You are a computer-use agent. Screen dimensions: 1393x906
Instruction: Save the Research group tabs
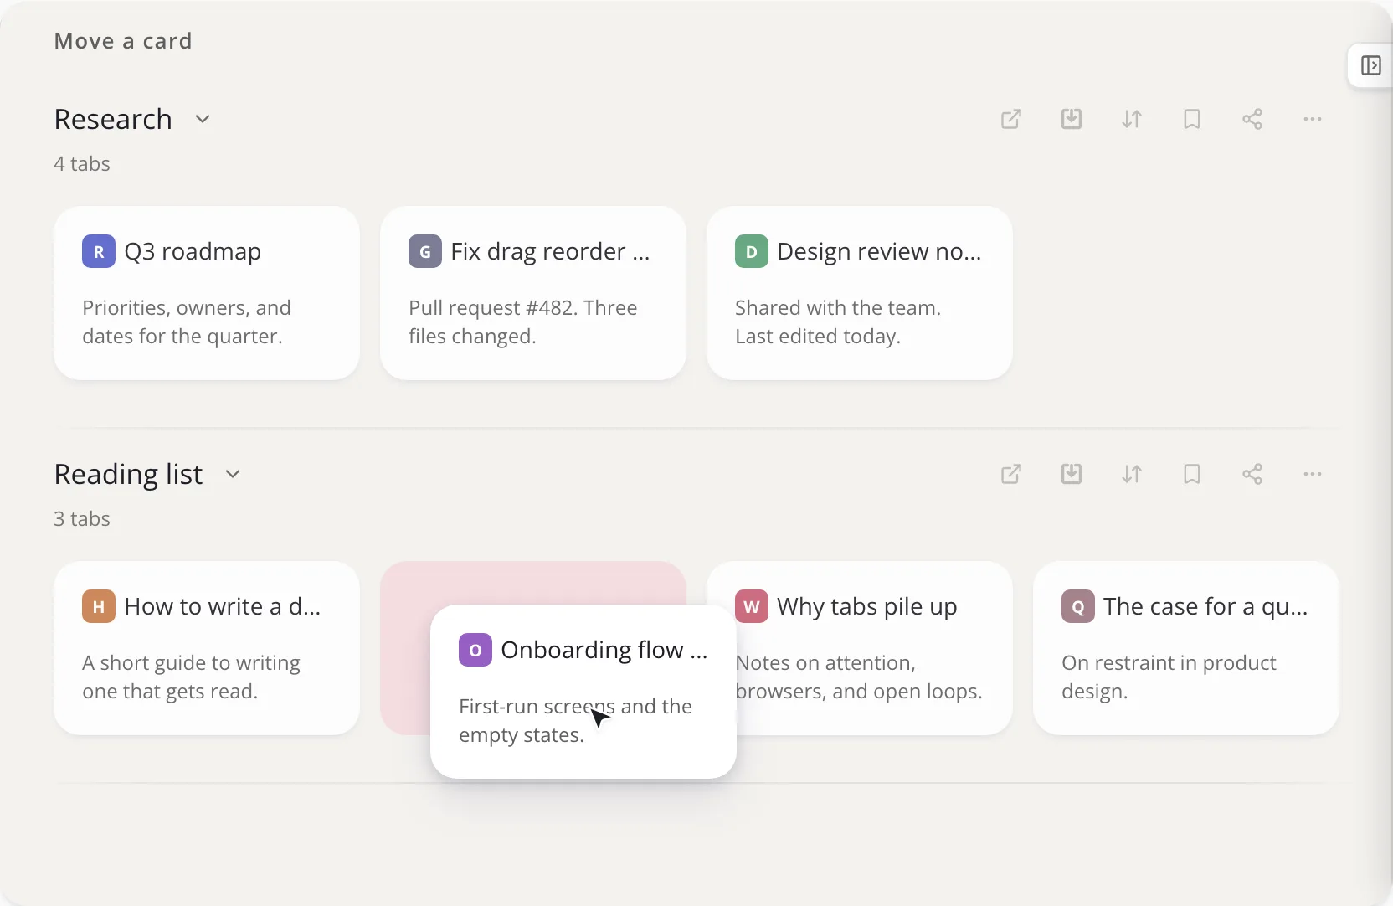(x=1072, y=119)
